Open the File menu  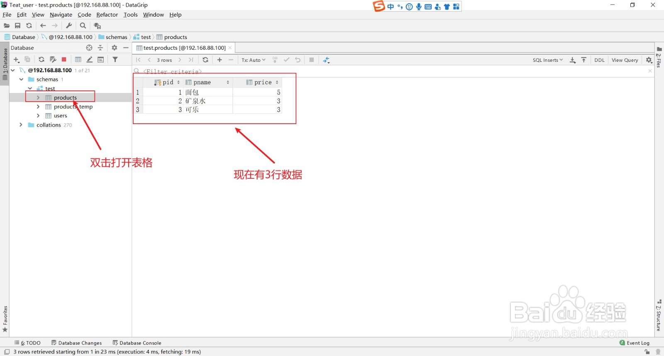click(7, 15)
